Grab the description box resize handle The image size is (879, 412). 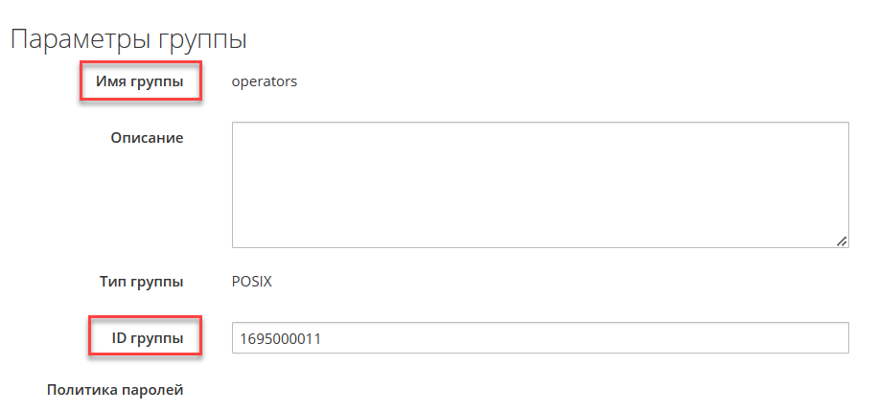(841, 240)
